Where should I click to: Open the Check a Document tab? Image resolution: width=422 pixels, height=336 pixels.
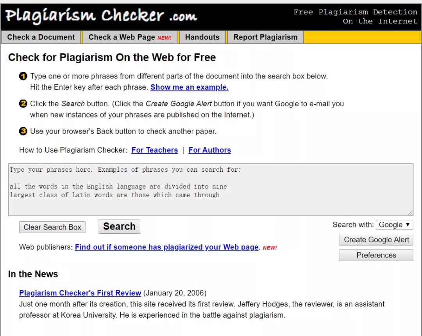[41, 37]
